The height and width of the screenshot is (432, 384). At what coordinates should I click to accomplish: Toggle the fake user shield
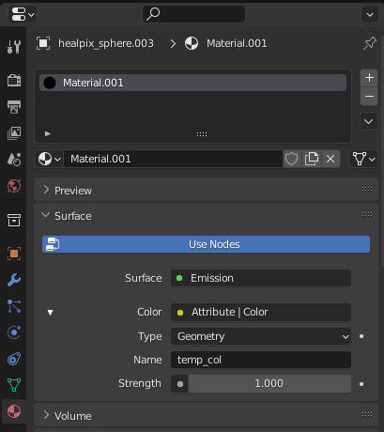click(291, 159)
